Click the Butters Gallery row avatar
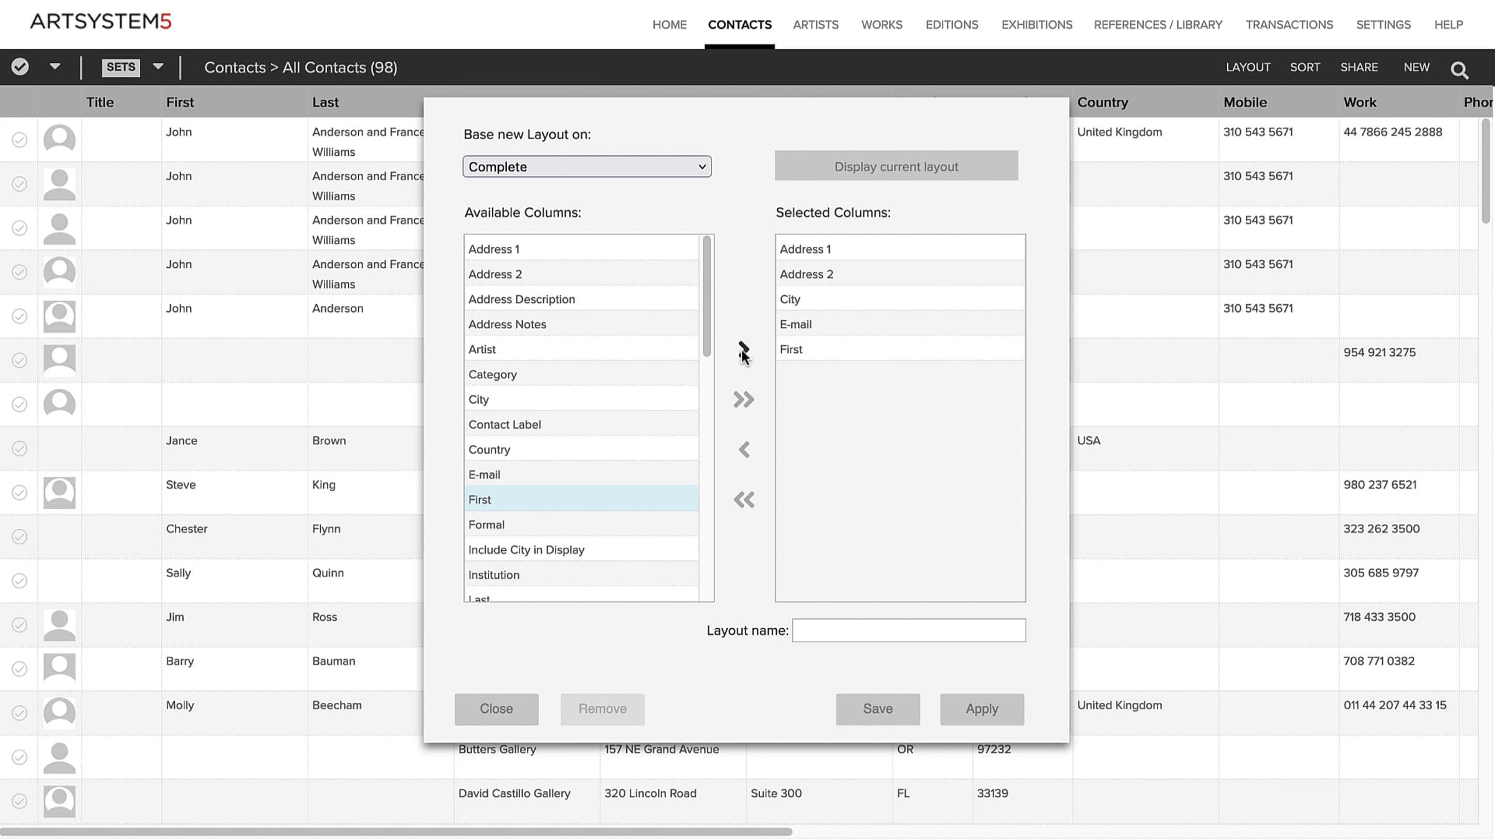1495x840 pixels. click(59, 757)
